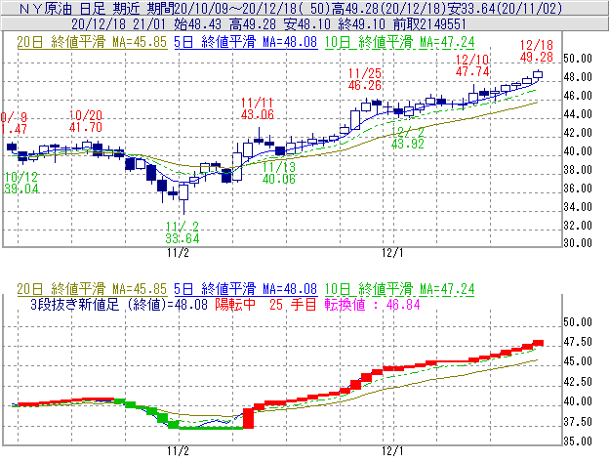Click the tall red block after 11/2 reversal
The height and width of the screenshot is (462, 609).
(248, 418)
